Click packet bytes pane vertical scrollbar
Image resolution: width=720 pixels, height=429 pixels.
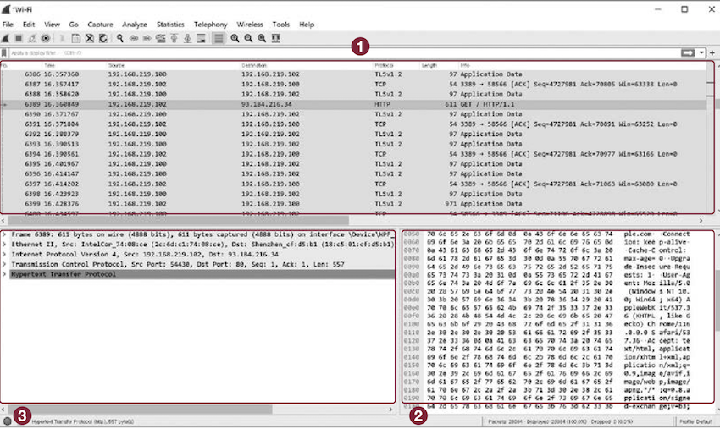point(717,300)
